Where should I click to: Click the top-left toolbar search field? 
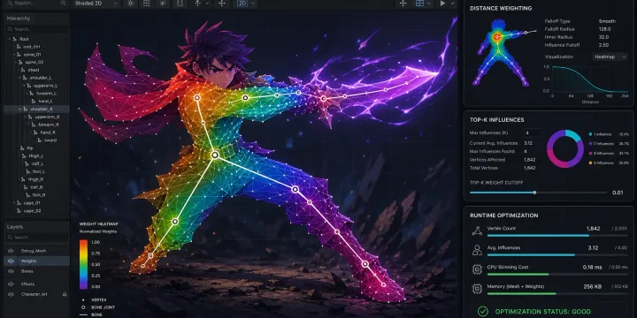click(36, 4)
